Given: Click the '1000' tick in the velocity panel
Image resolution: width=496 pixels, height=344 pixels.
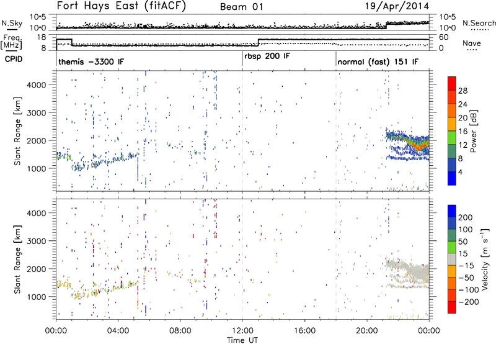Looking at the screenshot, I should pyautogui.click(x=37, y=297).
